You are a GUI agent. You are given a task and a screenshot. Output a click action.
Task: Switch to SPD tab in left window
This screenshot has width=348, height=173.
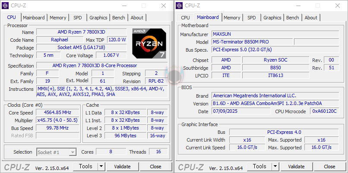point(77,18)
